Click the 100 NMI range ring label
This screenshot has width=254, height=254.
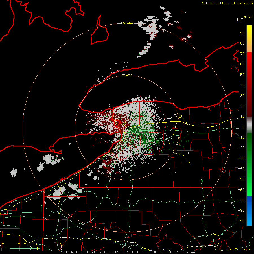point(127,23)
